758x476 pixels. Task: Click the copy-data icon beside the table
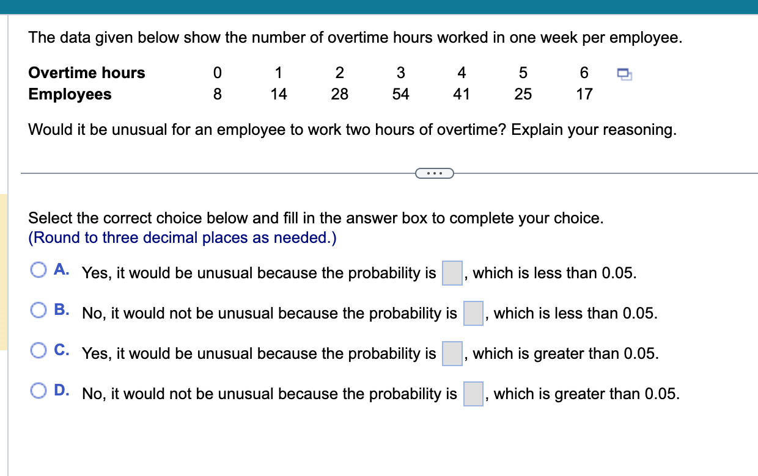624,73
